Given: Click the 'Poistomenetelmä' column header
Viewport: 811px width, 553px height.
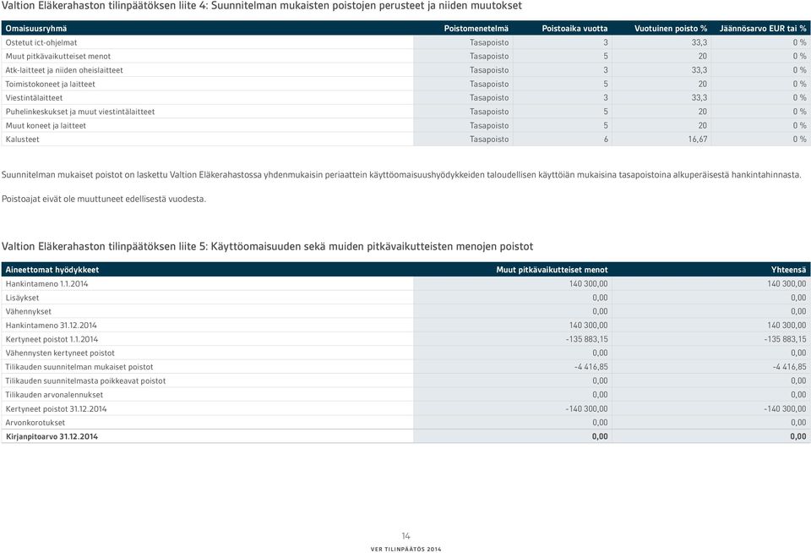Looking at the screenshot, I should 476,29.
